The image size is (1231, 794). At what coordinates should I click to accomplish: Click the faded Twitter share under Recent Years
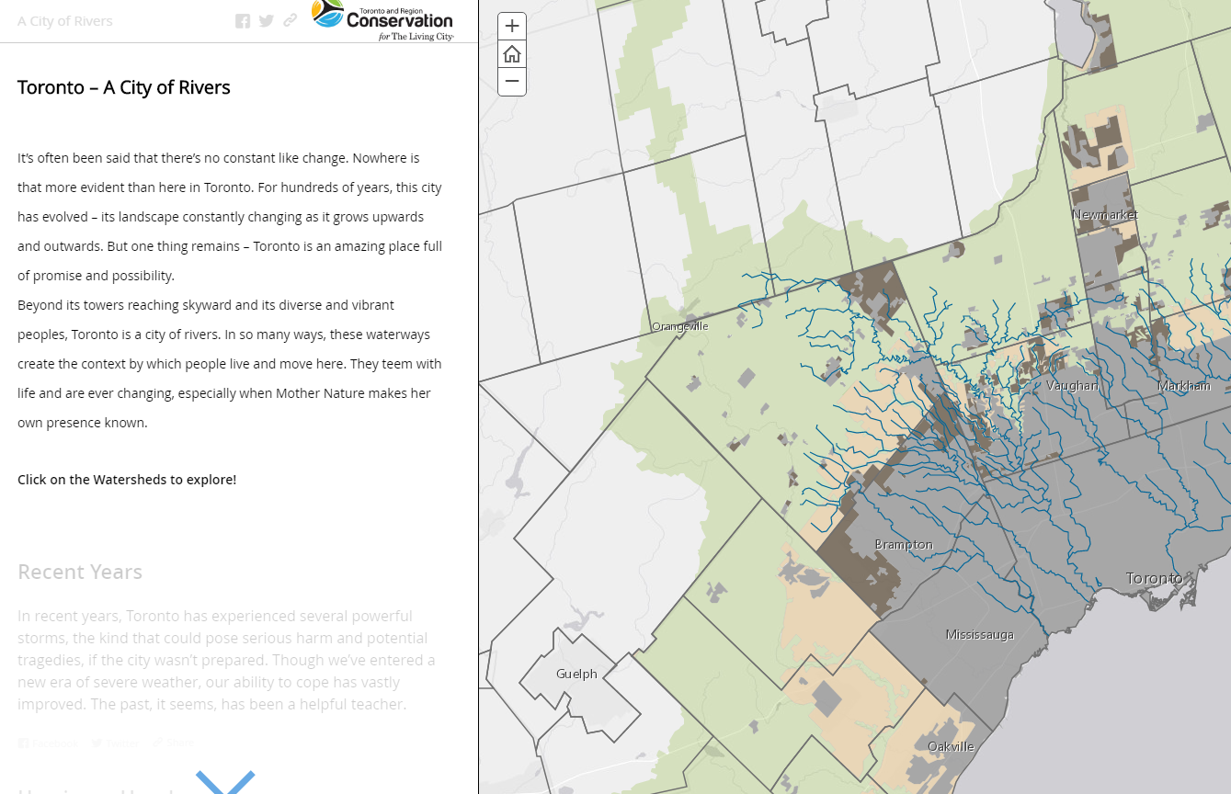click(115, 743)
